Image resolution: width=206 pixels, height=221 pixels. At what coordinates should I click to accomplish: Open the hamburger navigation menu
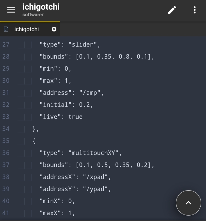coord(11,10)
